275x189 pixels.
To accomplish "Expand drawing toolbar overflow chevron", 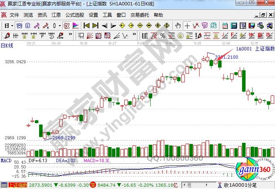I will [x=70, y=36].
